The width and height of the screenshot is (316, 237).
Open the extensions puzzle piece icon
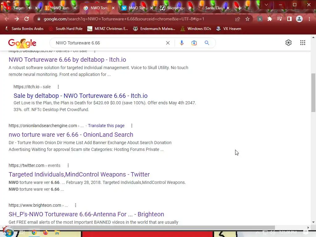269,19
